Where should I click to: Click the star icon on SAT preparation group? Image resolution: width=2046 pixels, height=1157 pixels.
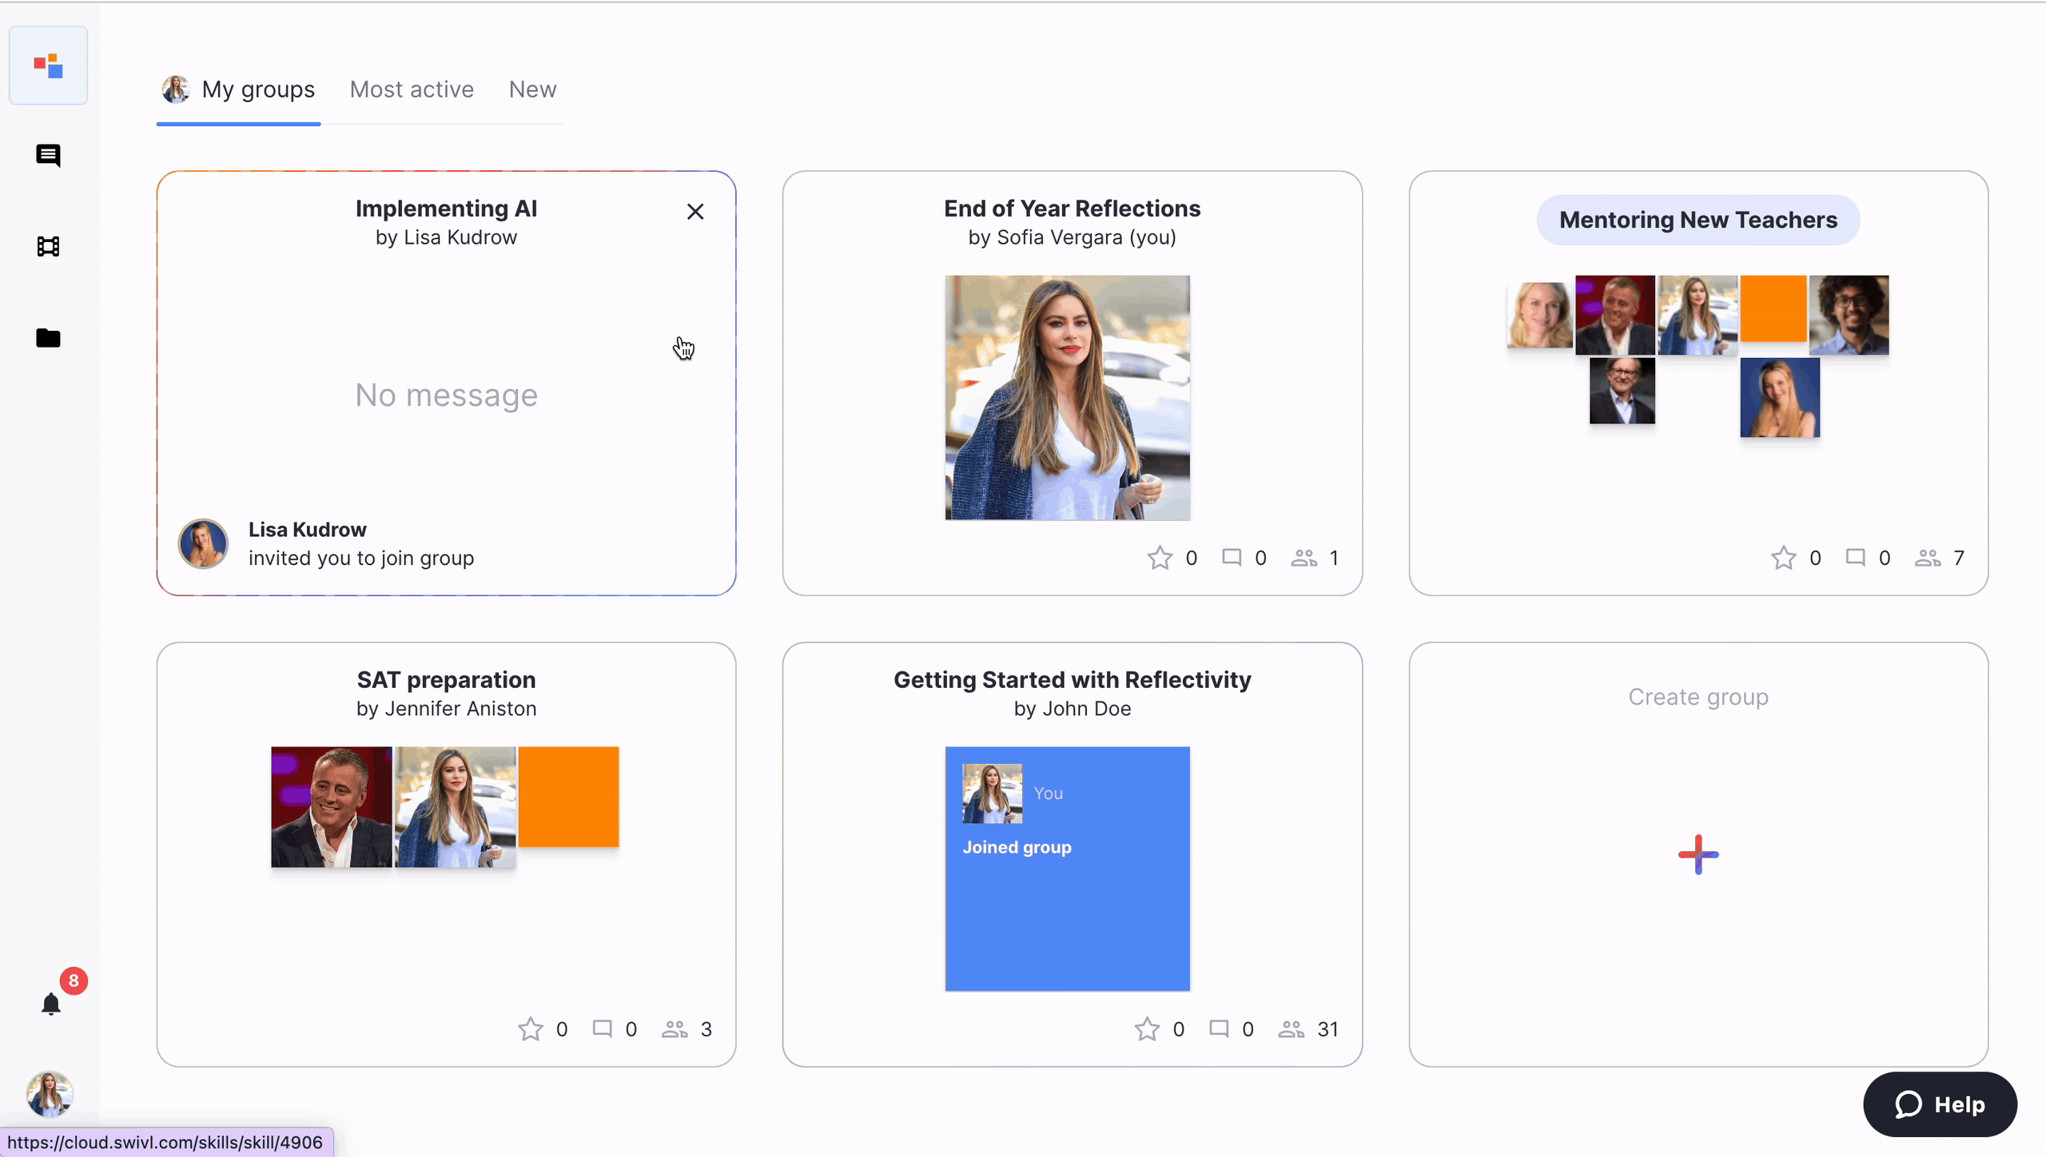[x=531, y=1029]
